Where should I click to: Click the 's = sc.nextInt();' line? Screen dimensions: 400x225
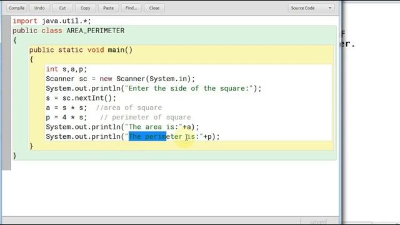tap(81, 98)
